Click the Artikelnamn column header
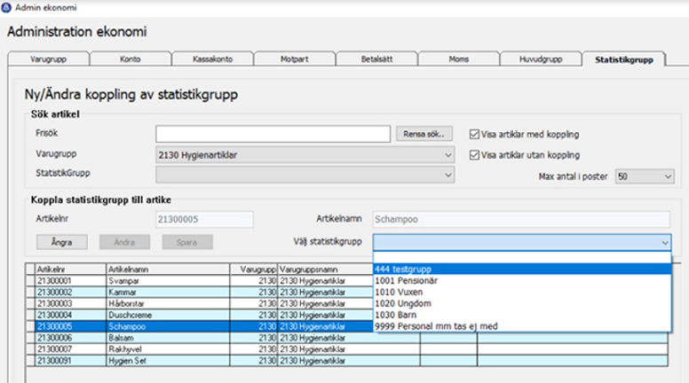689x383 pixels. coord(168,269)
